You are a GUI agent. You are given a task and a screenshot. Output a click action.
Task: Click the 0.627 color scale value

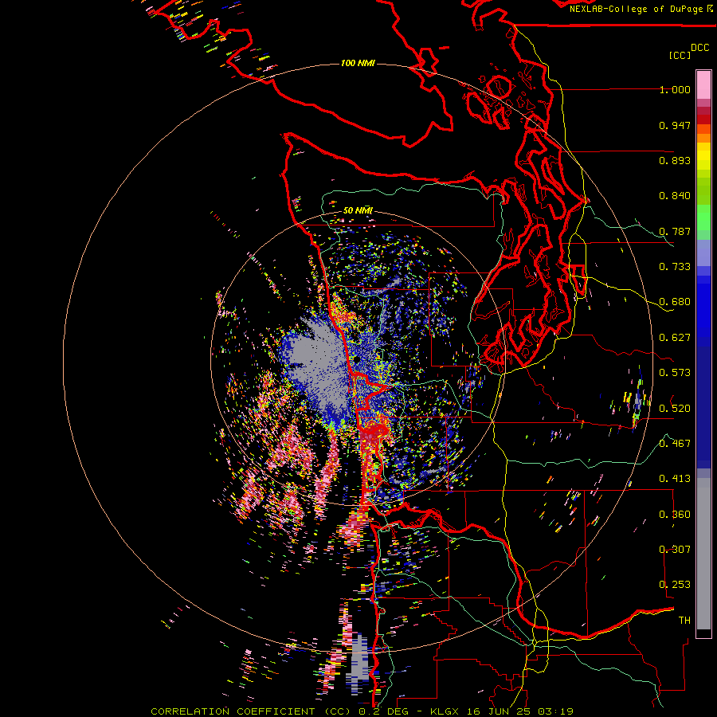pos(675,338)
